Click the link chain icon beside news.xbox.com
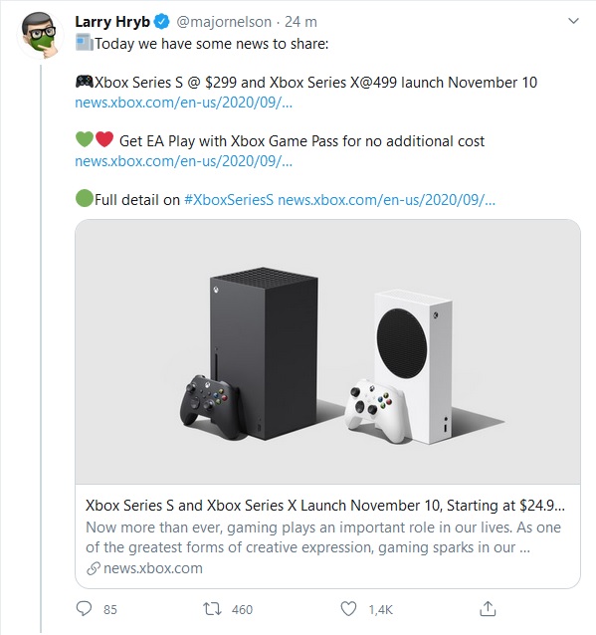The height and width of the screenshot is (635, 596). (x=94, y=568)
